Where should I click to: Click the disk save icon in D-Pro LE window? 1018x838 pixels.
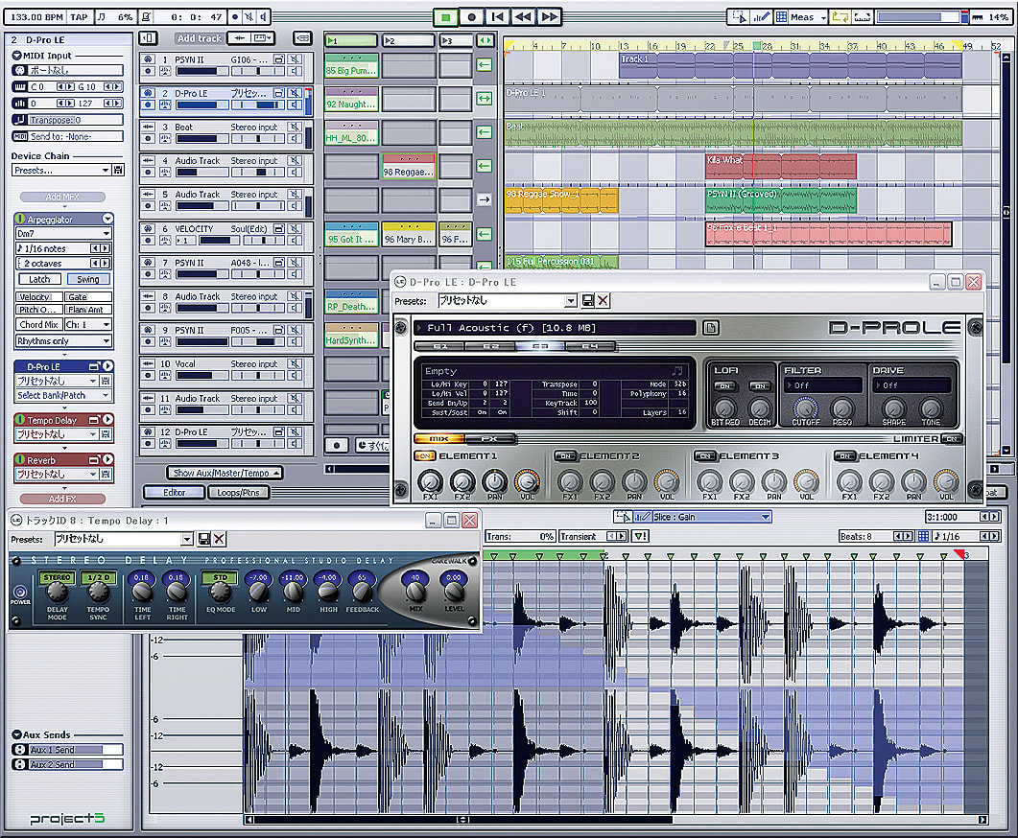(x=587, y=300)
